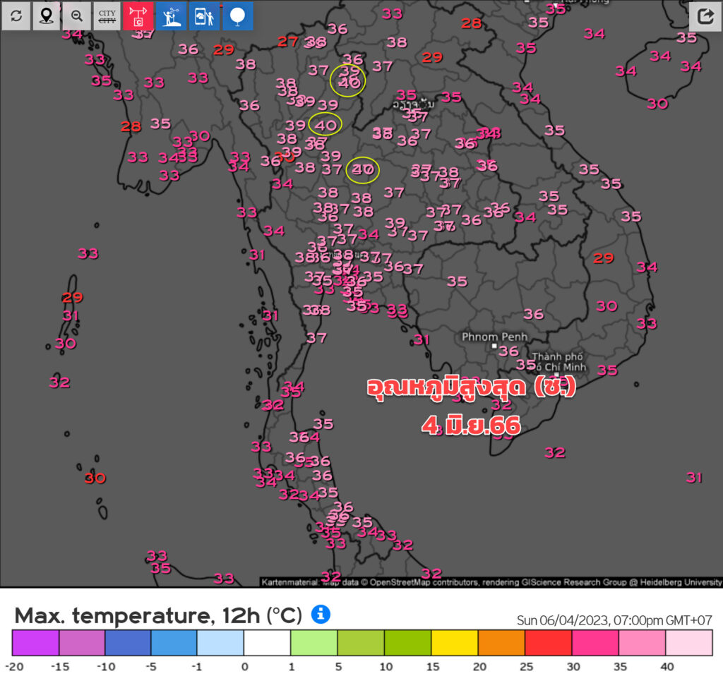
Task: Click the location pin icon
Action: (x=47, y=16)
